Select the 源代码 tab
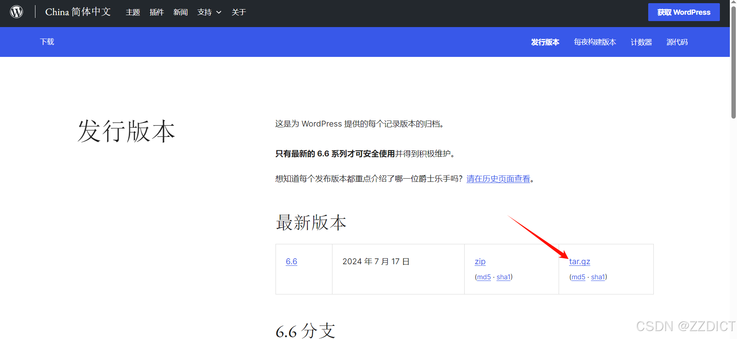Viewport: 737px width, 339px height. click(677, 42)
